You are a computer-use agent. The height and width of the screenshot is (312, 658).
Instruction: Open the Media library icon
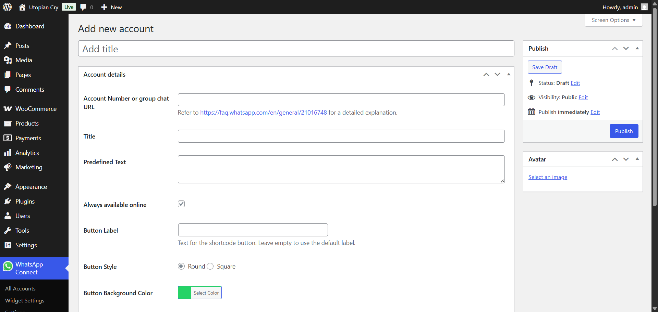click(x=8, y=60)
